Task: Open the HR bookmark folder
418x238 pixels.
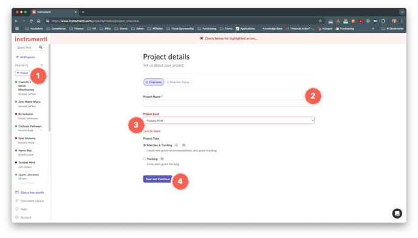Action: 92,29
